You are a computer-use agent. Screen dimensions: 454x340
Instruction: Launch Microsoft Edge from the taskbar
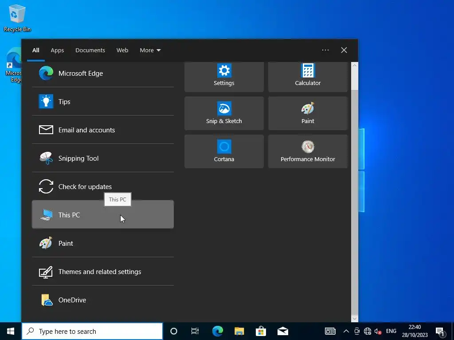tap(217, 331)
